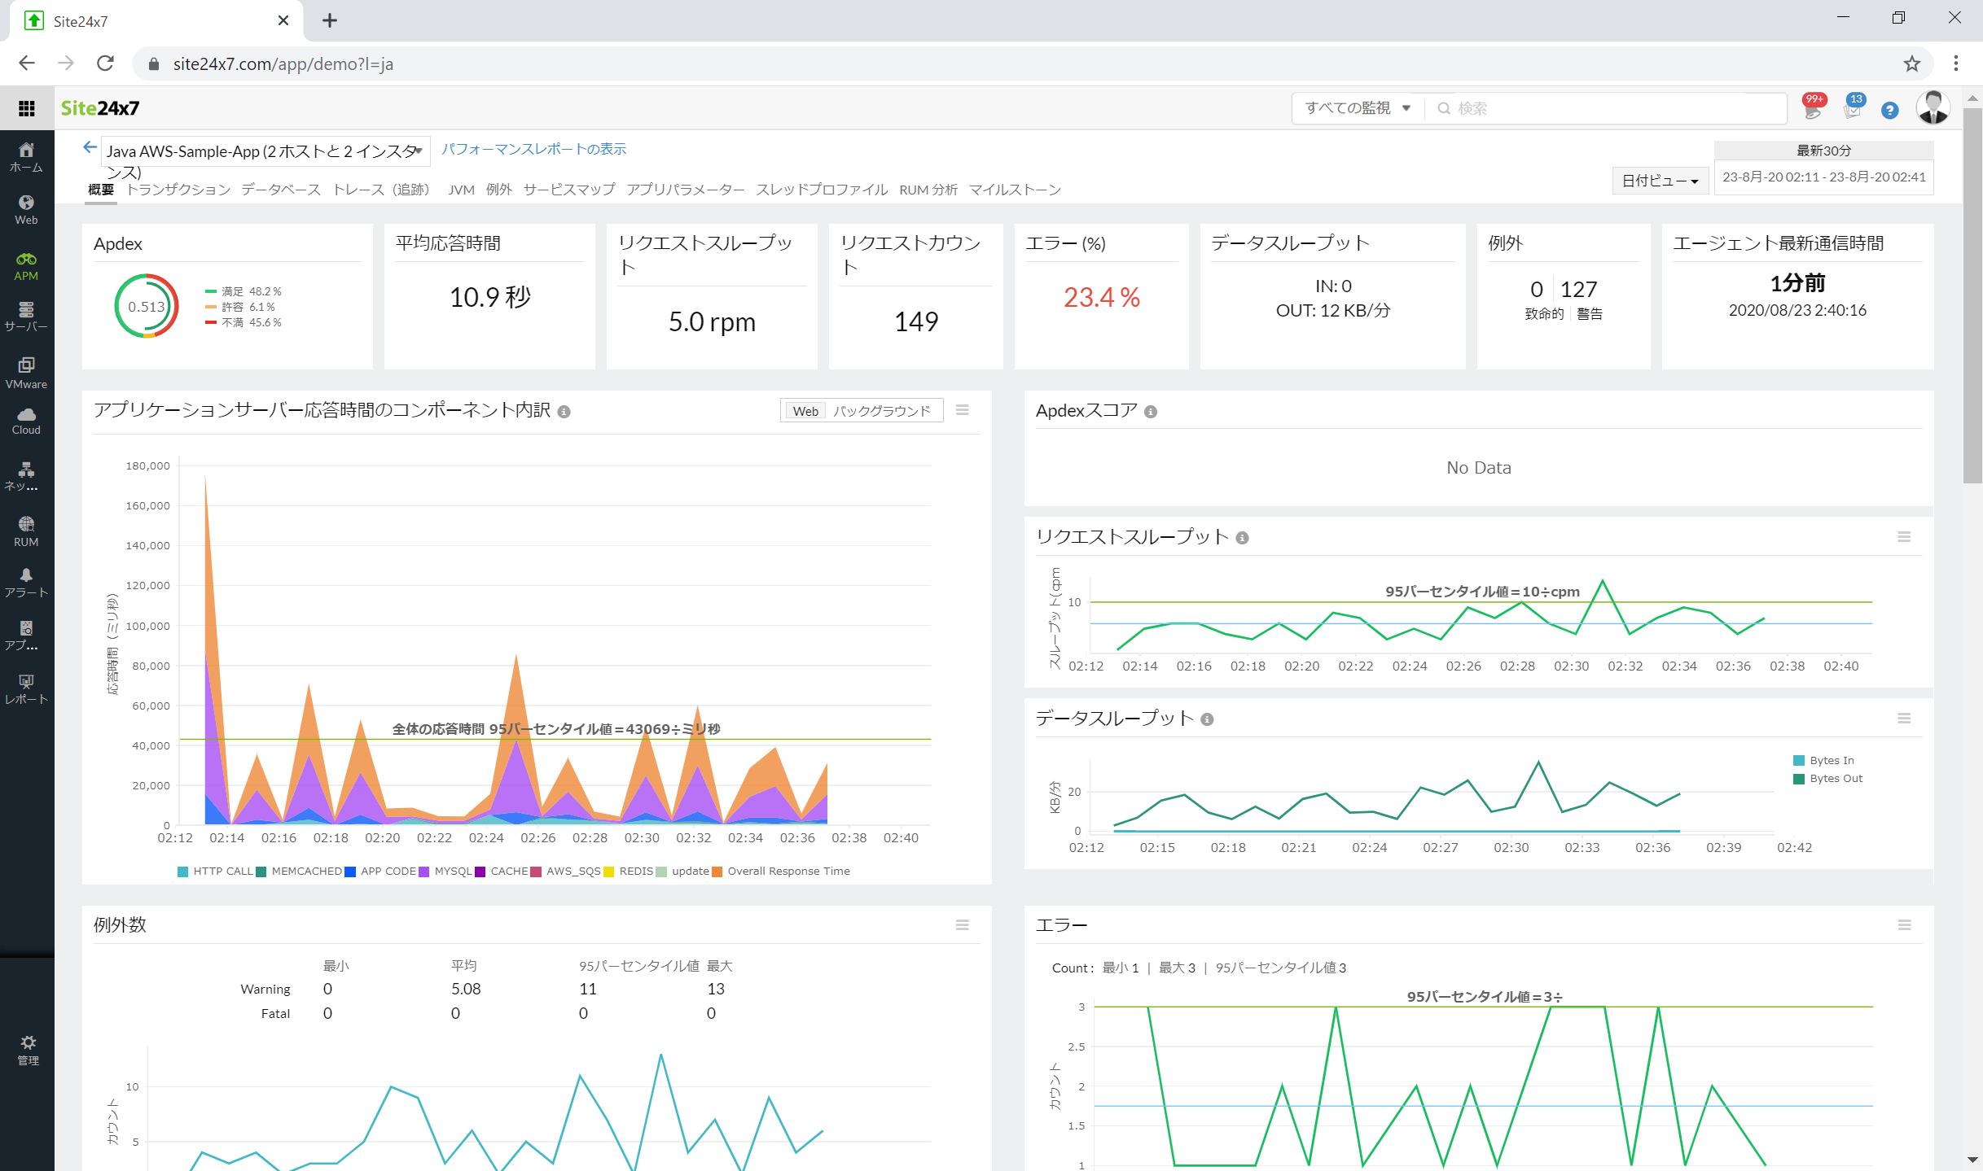Toggle Overall Response Time legend series
Image resolution: width=1983 pixels, height=1171 pixels.
click(781, 872)
